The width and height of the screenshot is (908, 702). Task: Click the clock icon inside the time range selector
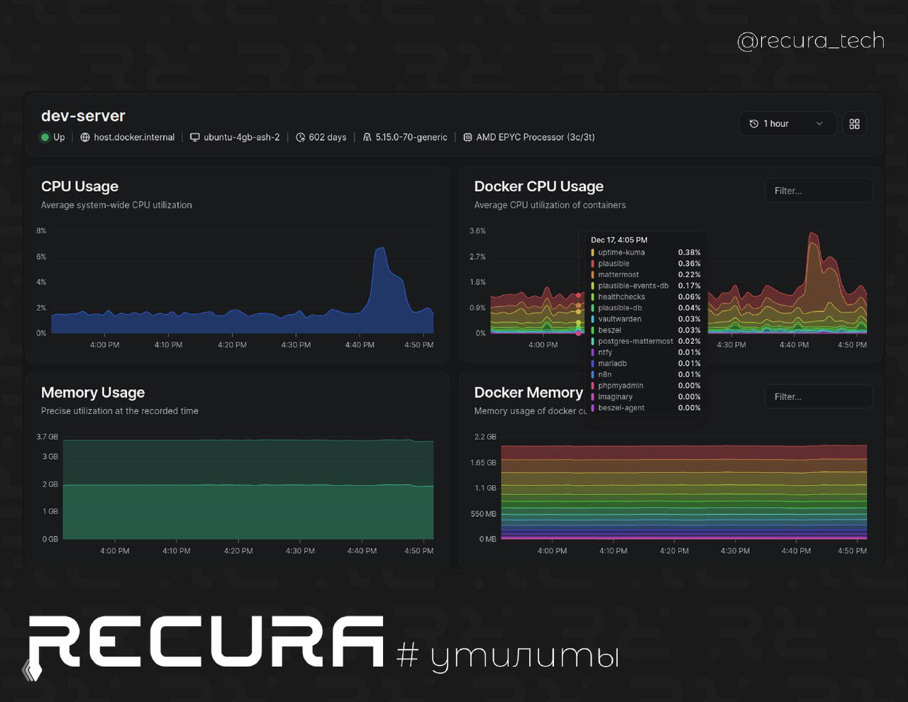(754, 123)
